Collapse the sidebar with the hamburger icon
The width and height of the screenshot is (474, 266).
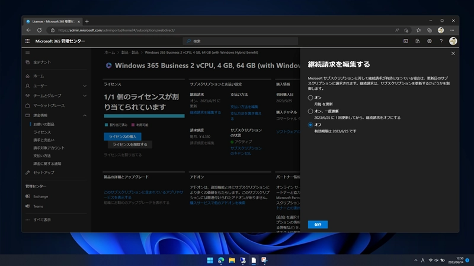[x=27, y=53]
